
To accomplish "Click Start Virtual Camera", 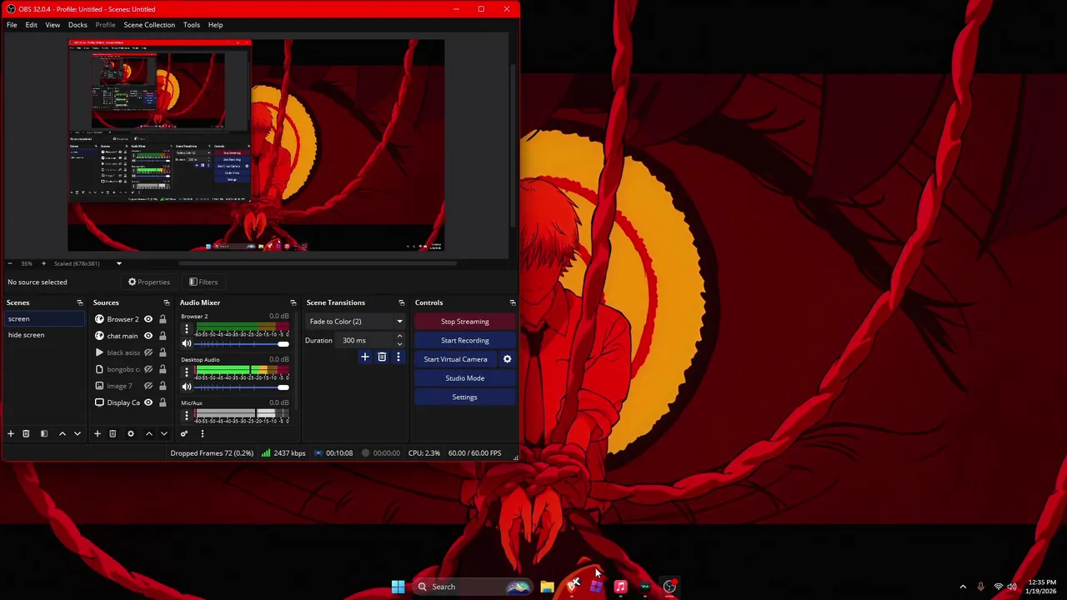I will [x=455, y=359].
